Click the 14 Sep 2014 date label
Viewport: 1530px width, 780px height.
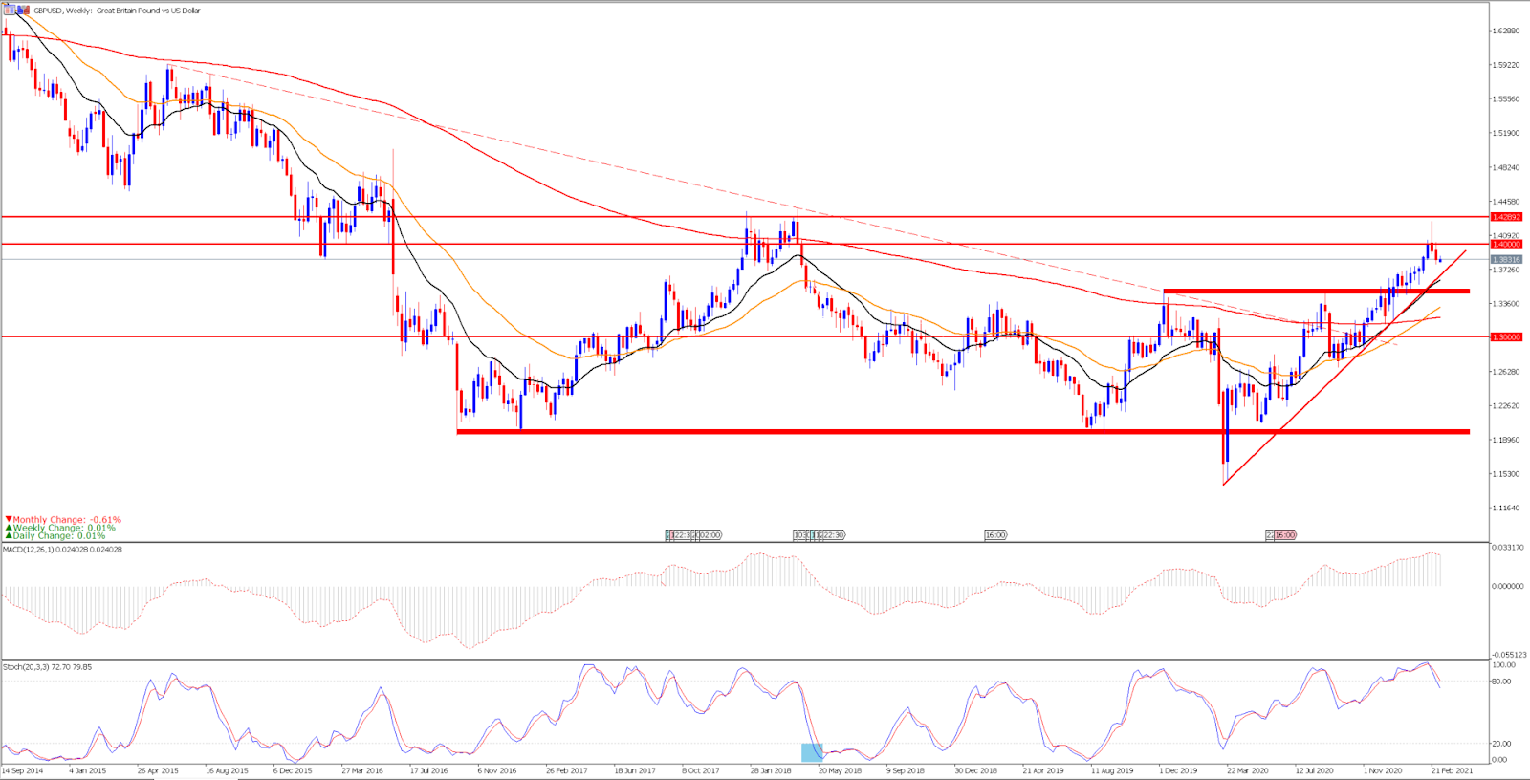23,770
